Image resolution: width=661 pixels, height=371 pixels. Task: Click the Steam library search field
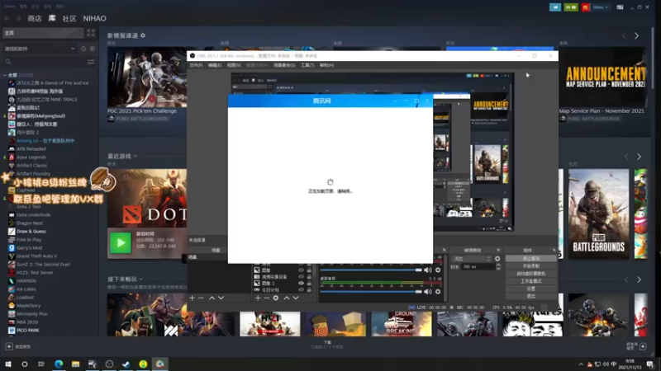click(x=45, y=62)
